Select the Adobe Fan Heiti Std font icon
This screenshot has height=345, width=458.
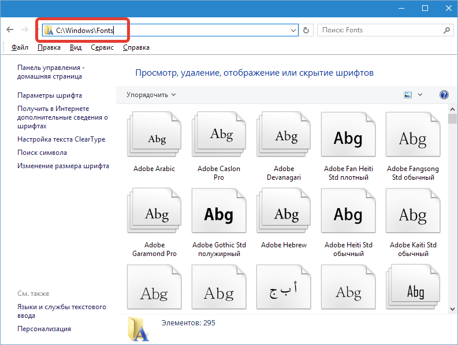click(x=348, y=134)
